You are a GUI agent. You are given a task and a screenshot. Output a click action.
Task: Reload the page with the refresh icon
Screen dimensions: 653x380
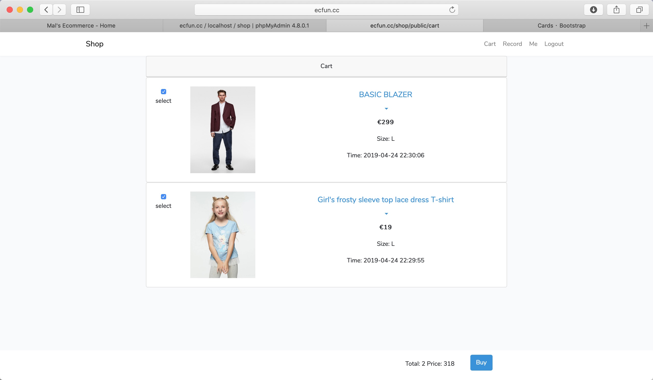[x=452, y=10]
